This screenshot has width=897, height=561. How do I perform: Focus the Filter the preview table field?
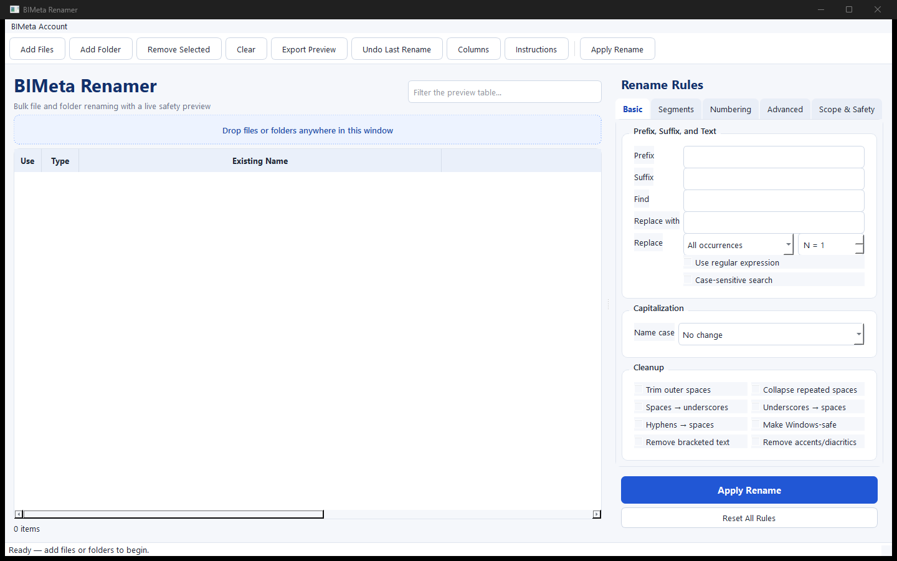pos(505,92)
